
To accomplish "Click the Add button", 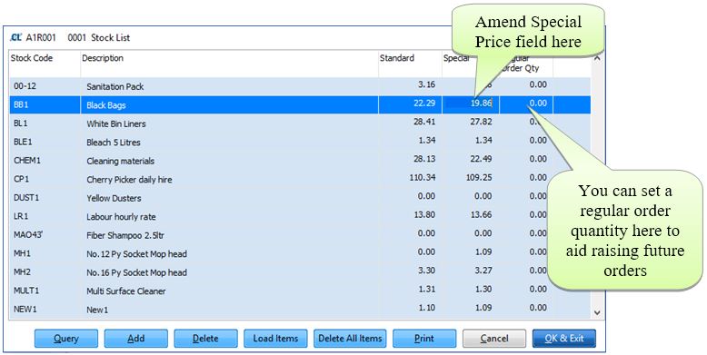I will (136, 339).
